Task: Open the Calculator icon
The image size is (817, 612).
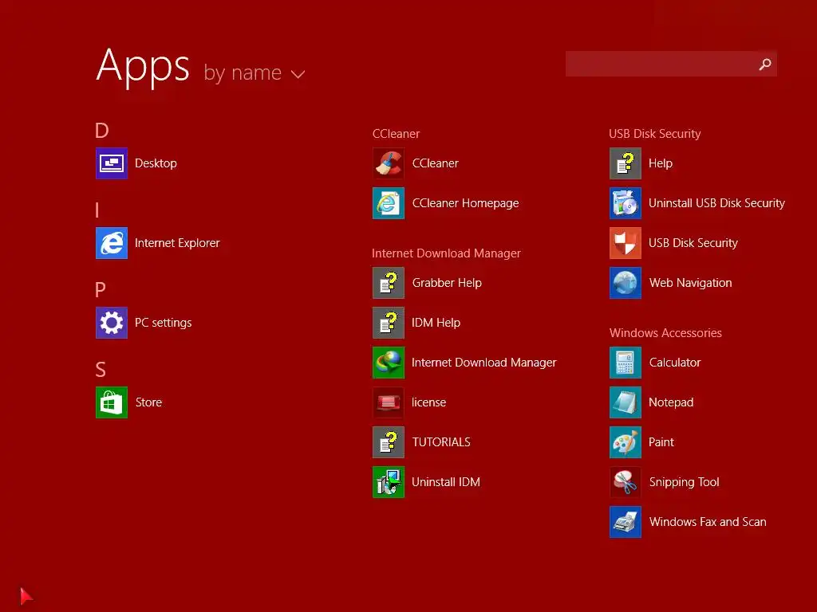Action: [x=626, y=363]
